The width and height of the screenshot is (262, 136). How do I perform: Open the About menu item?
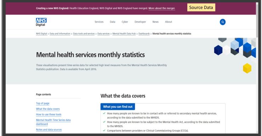169,22
